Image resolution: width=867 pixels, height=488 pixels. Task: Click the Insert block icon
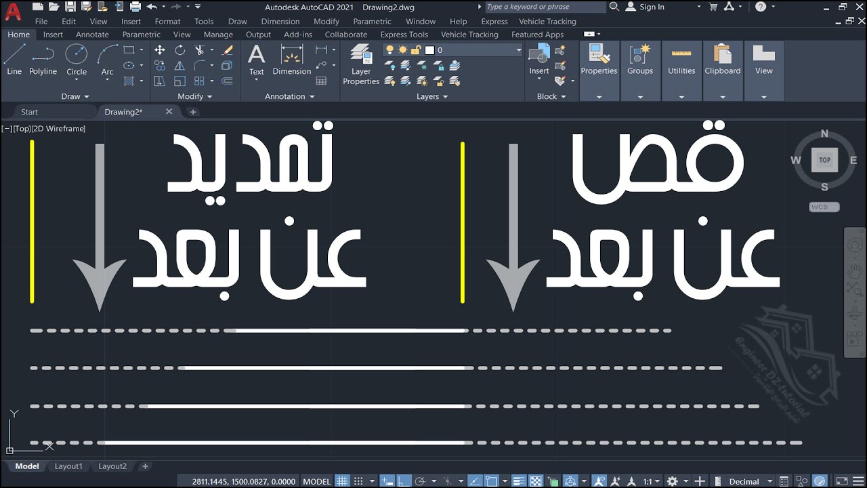539,60
